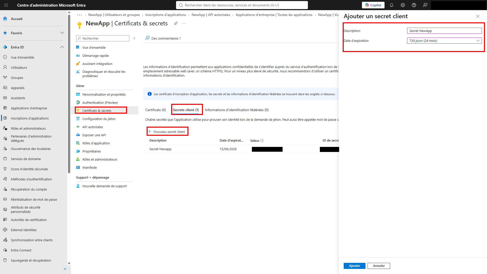
Task: Open more options ellipsis beside page title
Action: 184,23
